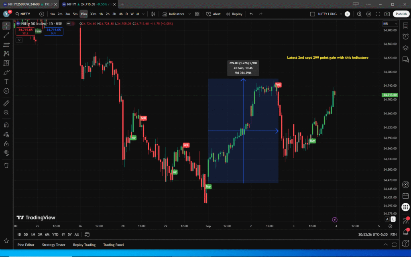Open chart settings gear in top toolbar
The image size is (411, 257).
pos(369,14)
